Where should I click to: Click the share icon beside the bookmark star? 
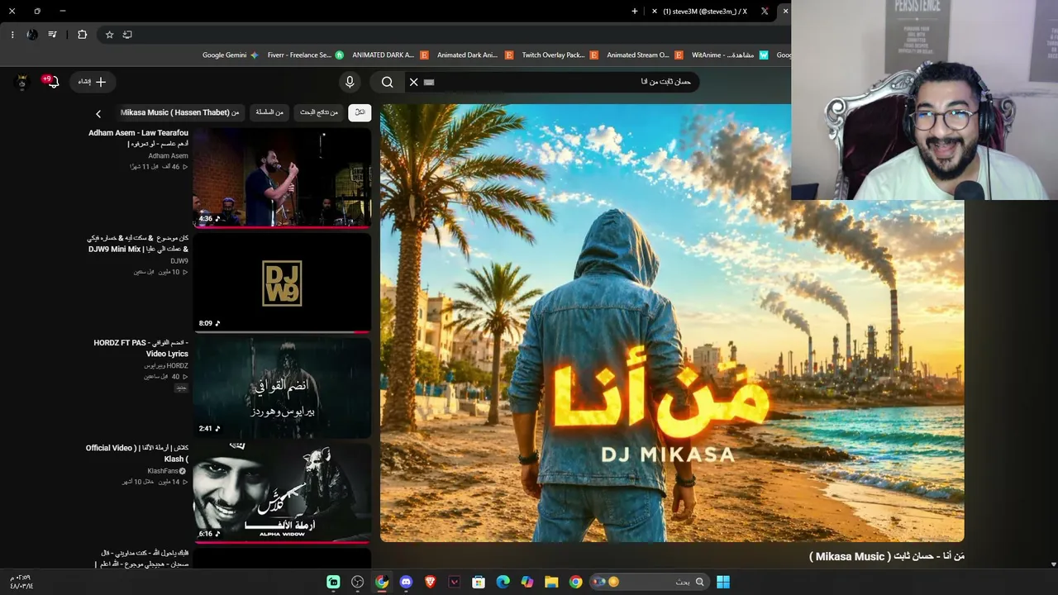coord(127,35)
